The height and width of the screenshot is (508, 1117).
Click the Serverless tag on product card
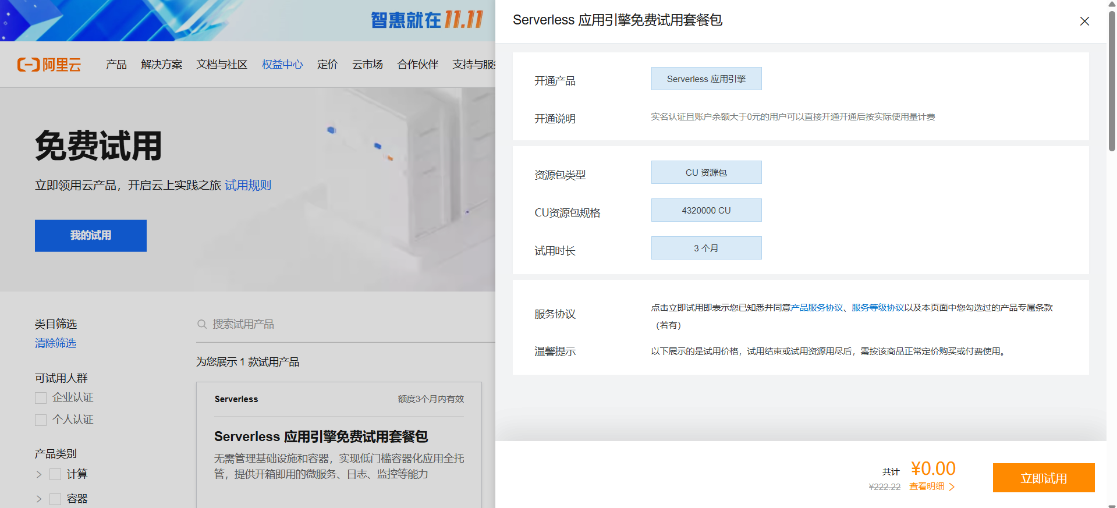click(x=236, y=399)
